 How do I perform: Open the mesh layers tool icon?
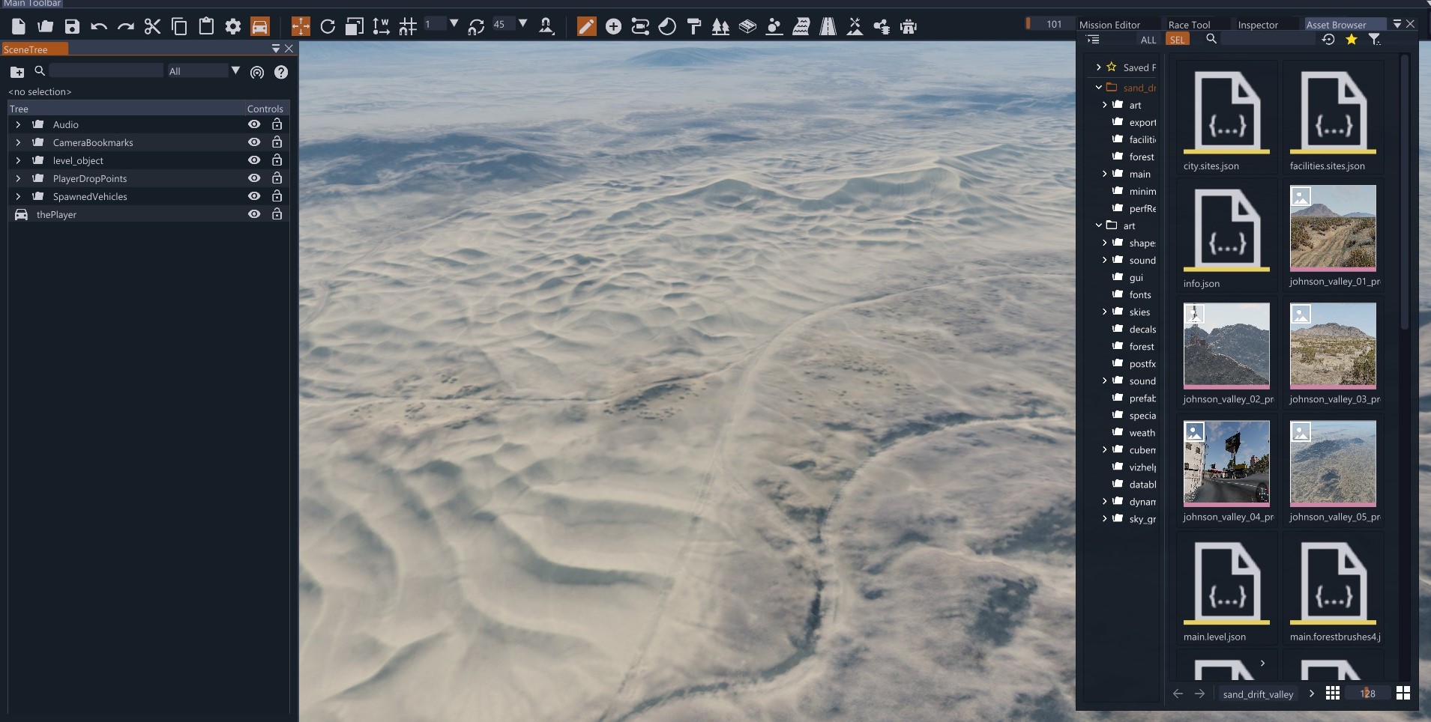point(747,27)
